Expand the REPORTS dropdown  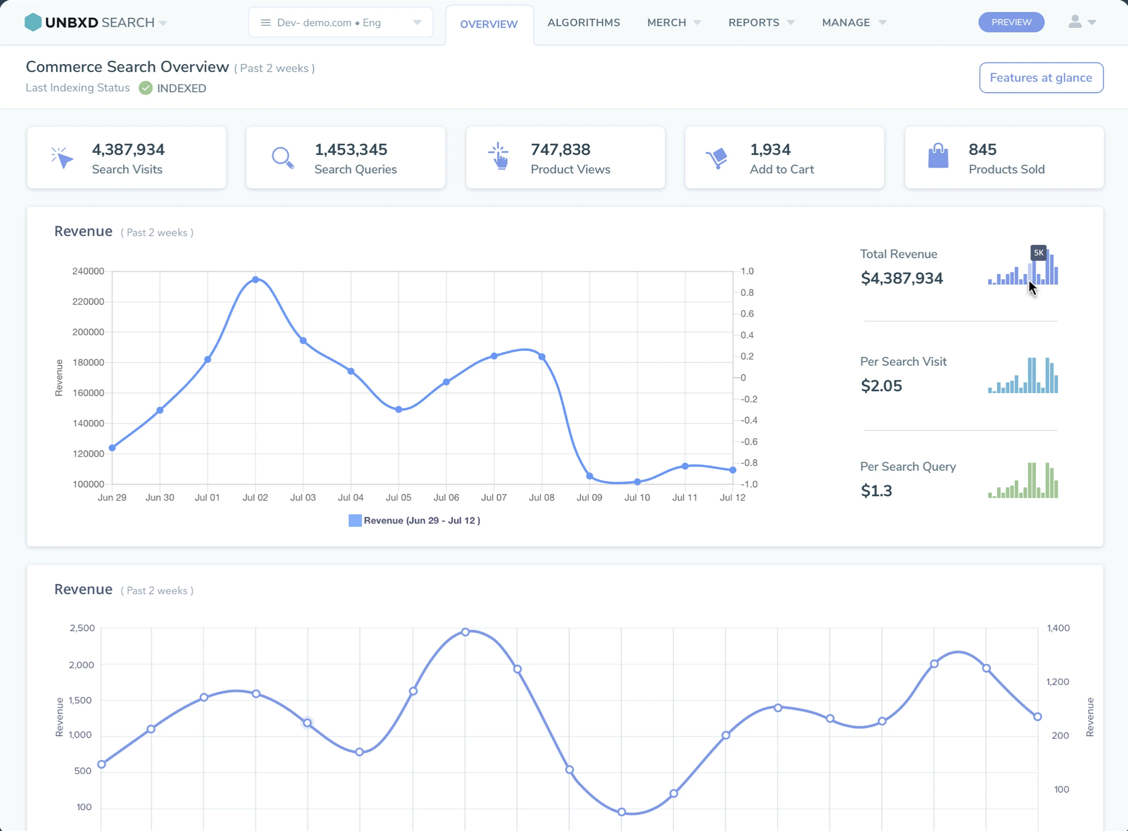pyautogui.click(x=761, y=22)
